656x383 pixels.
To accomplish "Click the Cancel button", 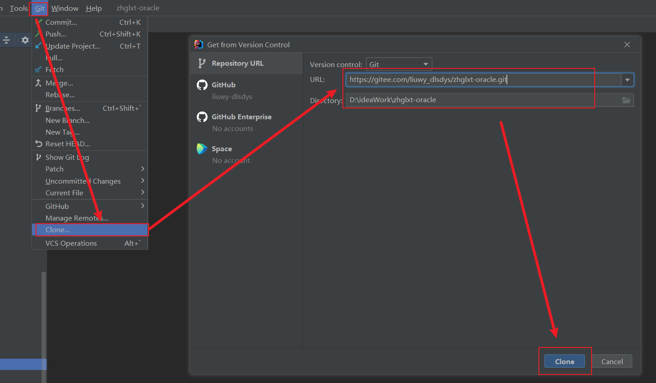I will click(x=612, y=361).
